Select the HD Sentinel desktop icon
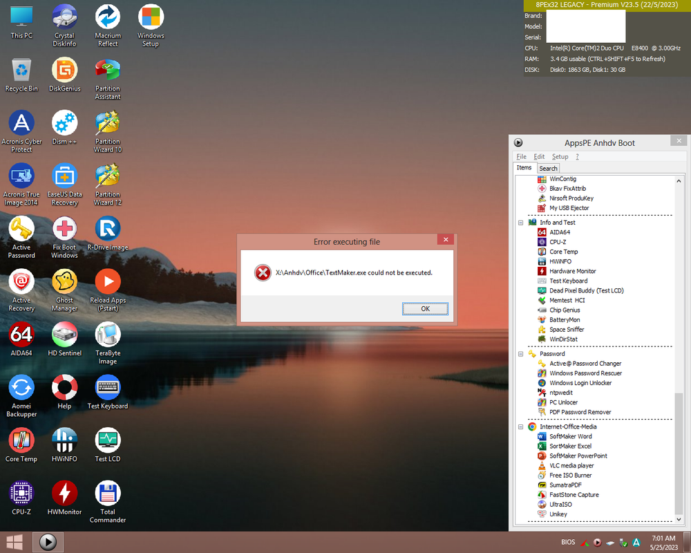The height and width of the screenshot is (553, 691). coord(64,339)
